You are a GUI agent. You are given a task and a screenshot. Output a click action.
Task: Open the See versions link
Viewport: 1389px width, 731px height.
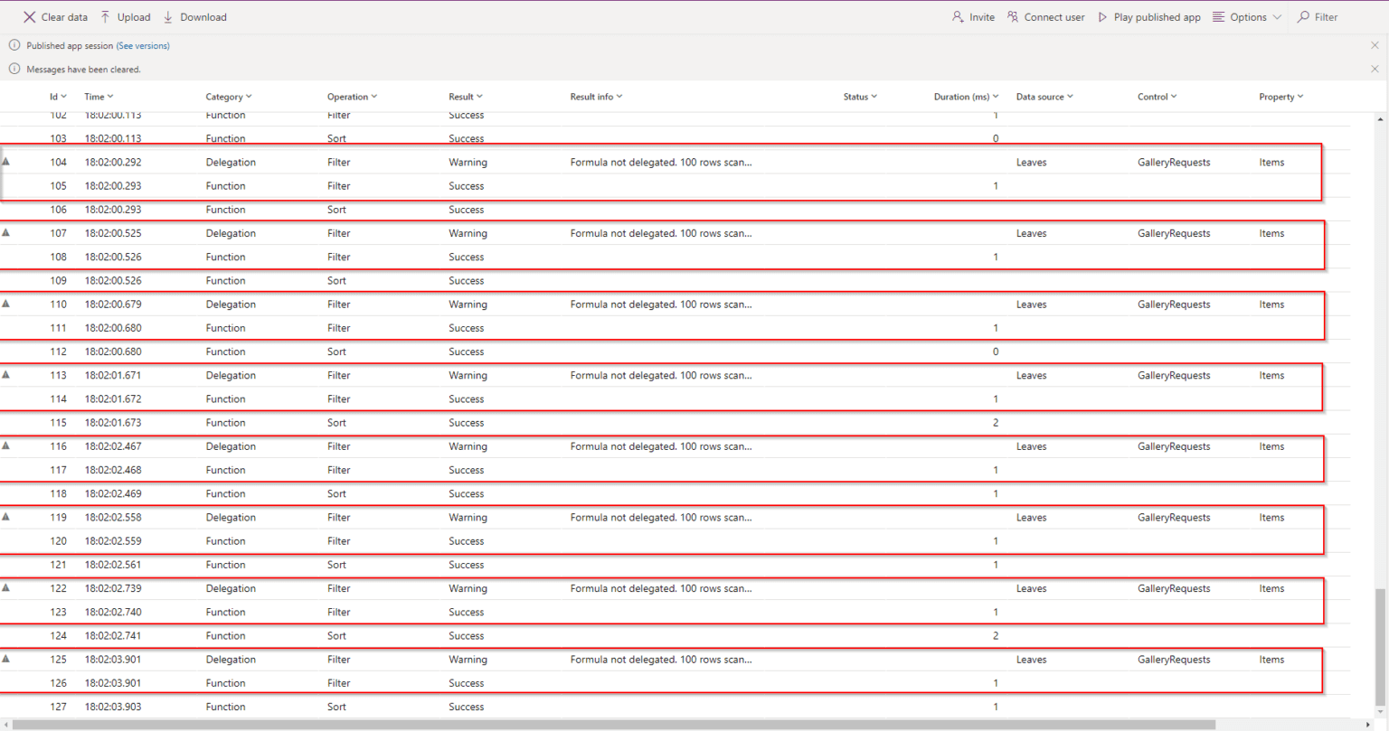[144, 45]
